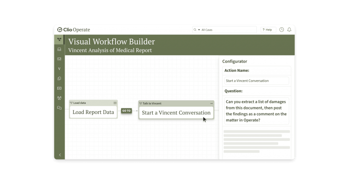This screenshot has width=349, height=184.
Task: Open the chat bubbles sidebar icon
Action: [x=59, y=108]
